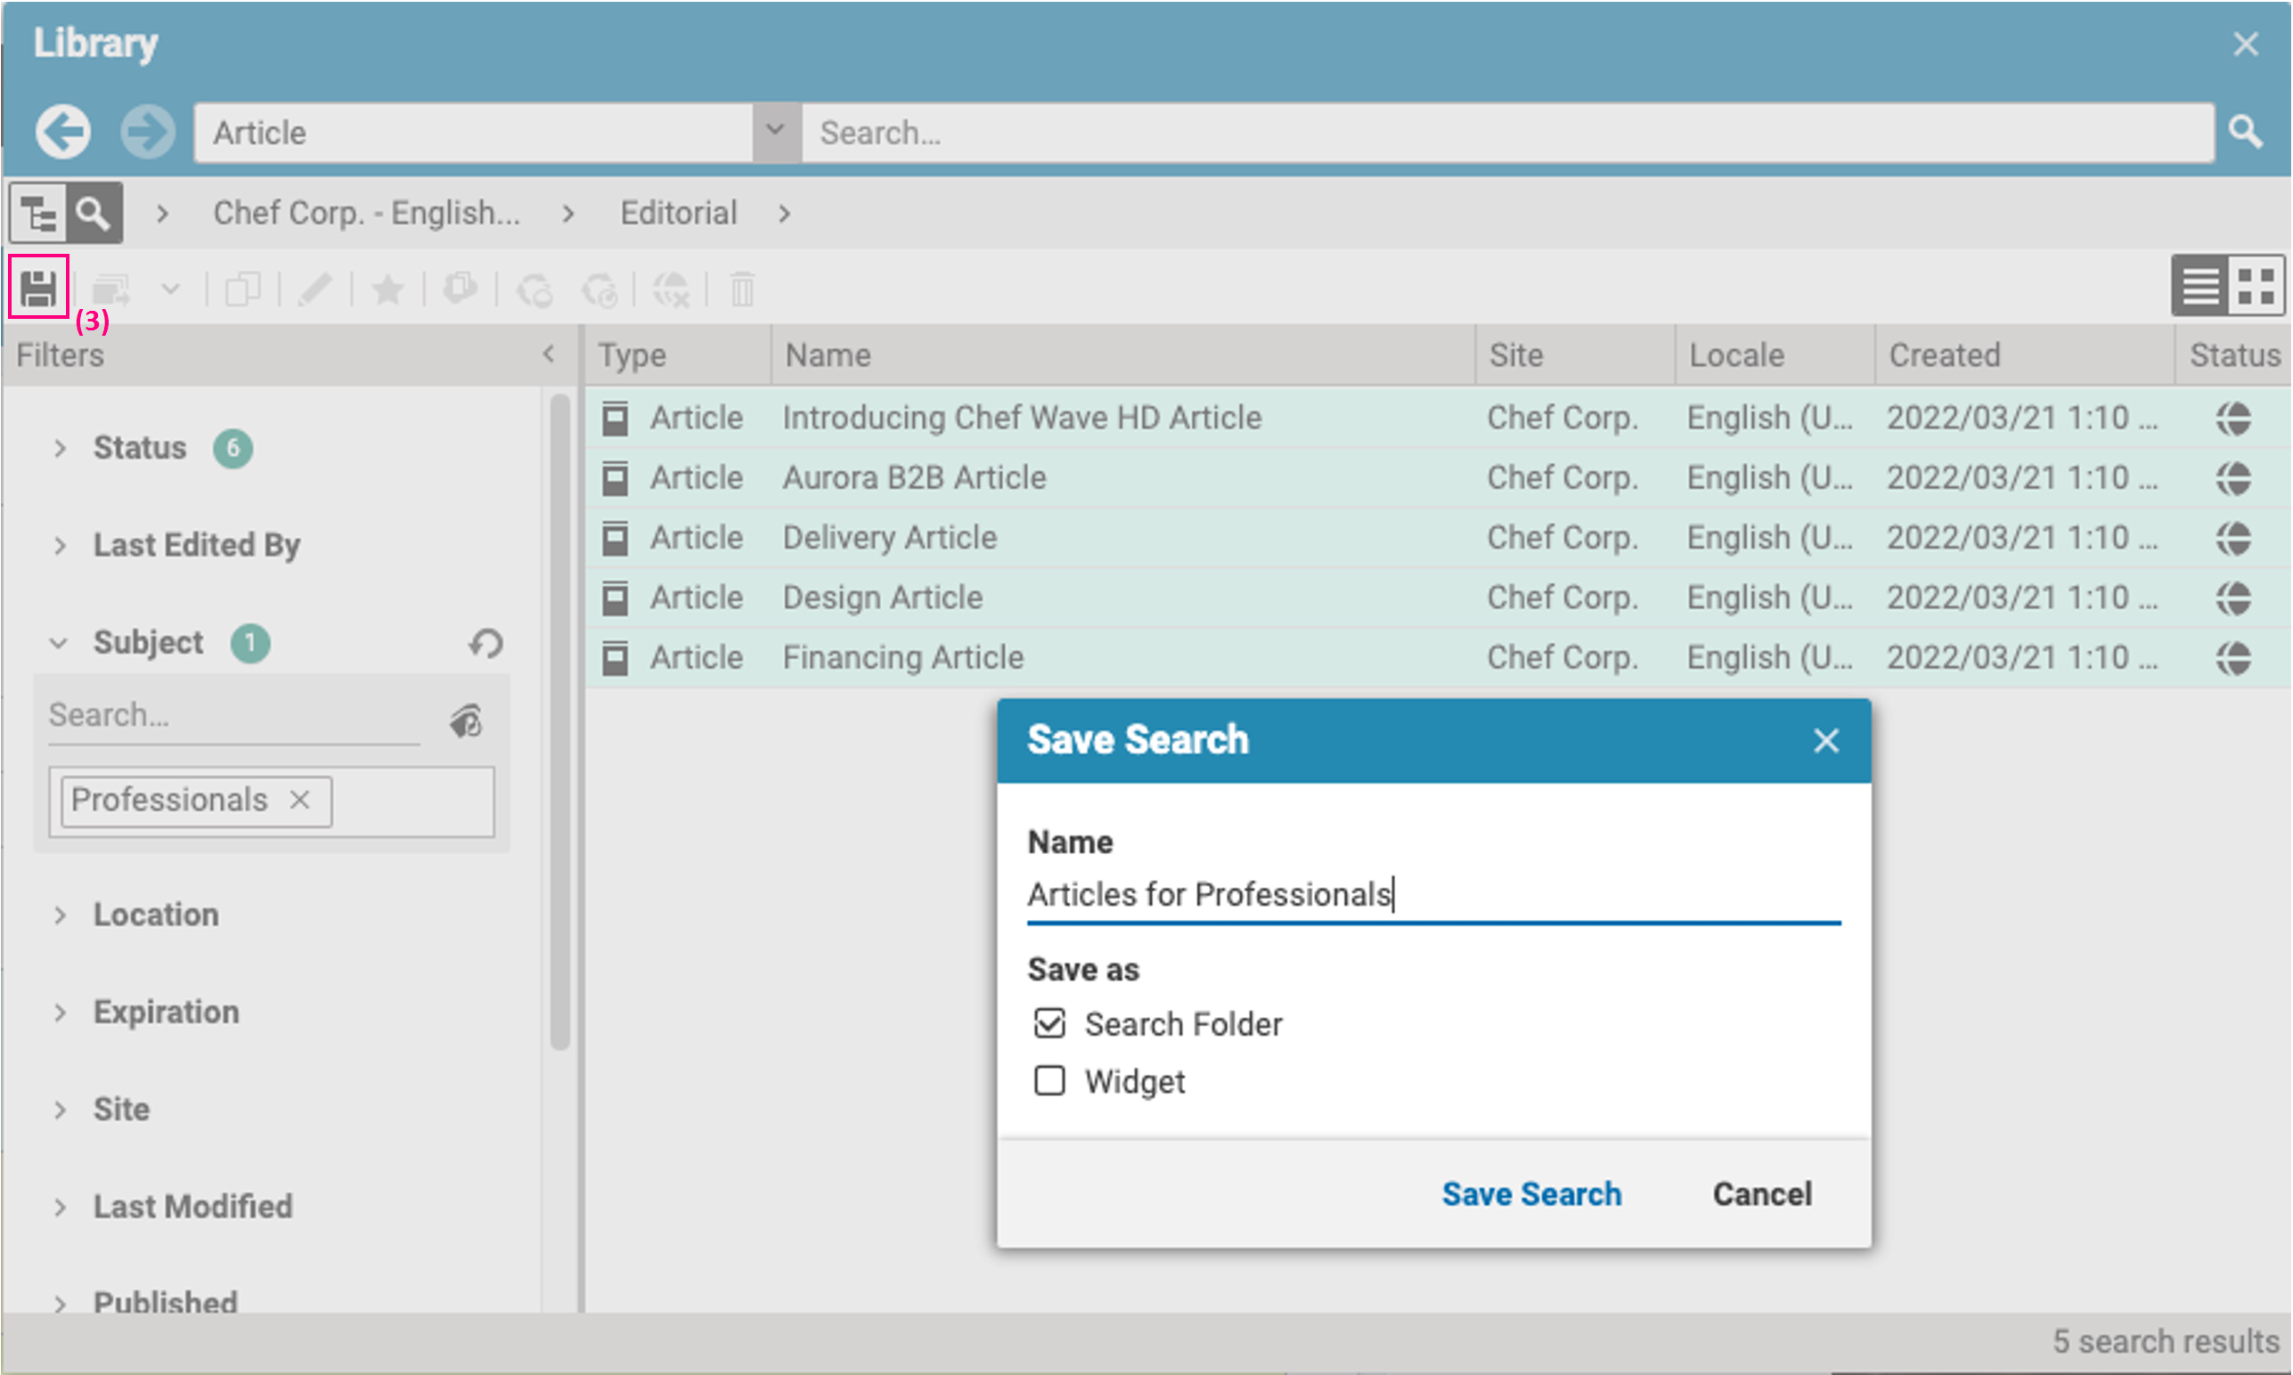The width and height of the screenshot is (2293, 1375).
Task: Click the save search floppy disk icon
Action: point(39,289)
